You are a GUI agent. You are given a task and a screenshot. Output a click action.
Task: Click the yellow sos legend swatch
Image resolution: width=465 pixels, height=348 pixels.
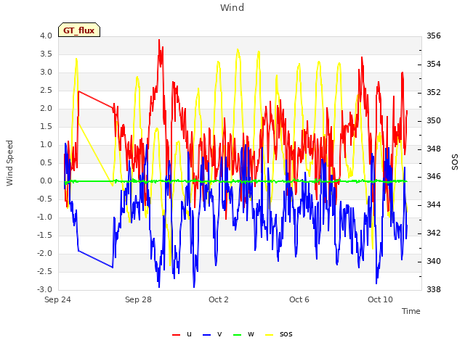click(269, 335)
